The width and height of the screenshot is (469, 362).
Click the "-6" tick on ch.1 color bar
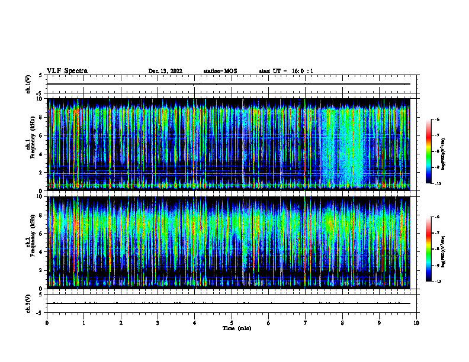437,119
